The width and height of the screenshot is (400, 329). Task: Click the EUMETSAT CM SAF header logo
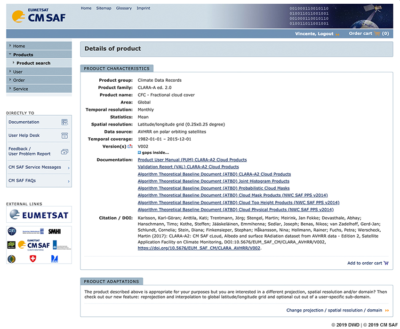(x=39, y=16)
